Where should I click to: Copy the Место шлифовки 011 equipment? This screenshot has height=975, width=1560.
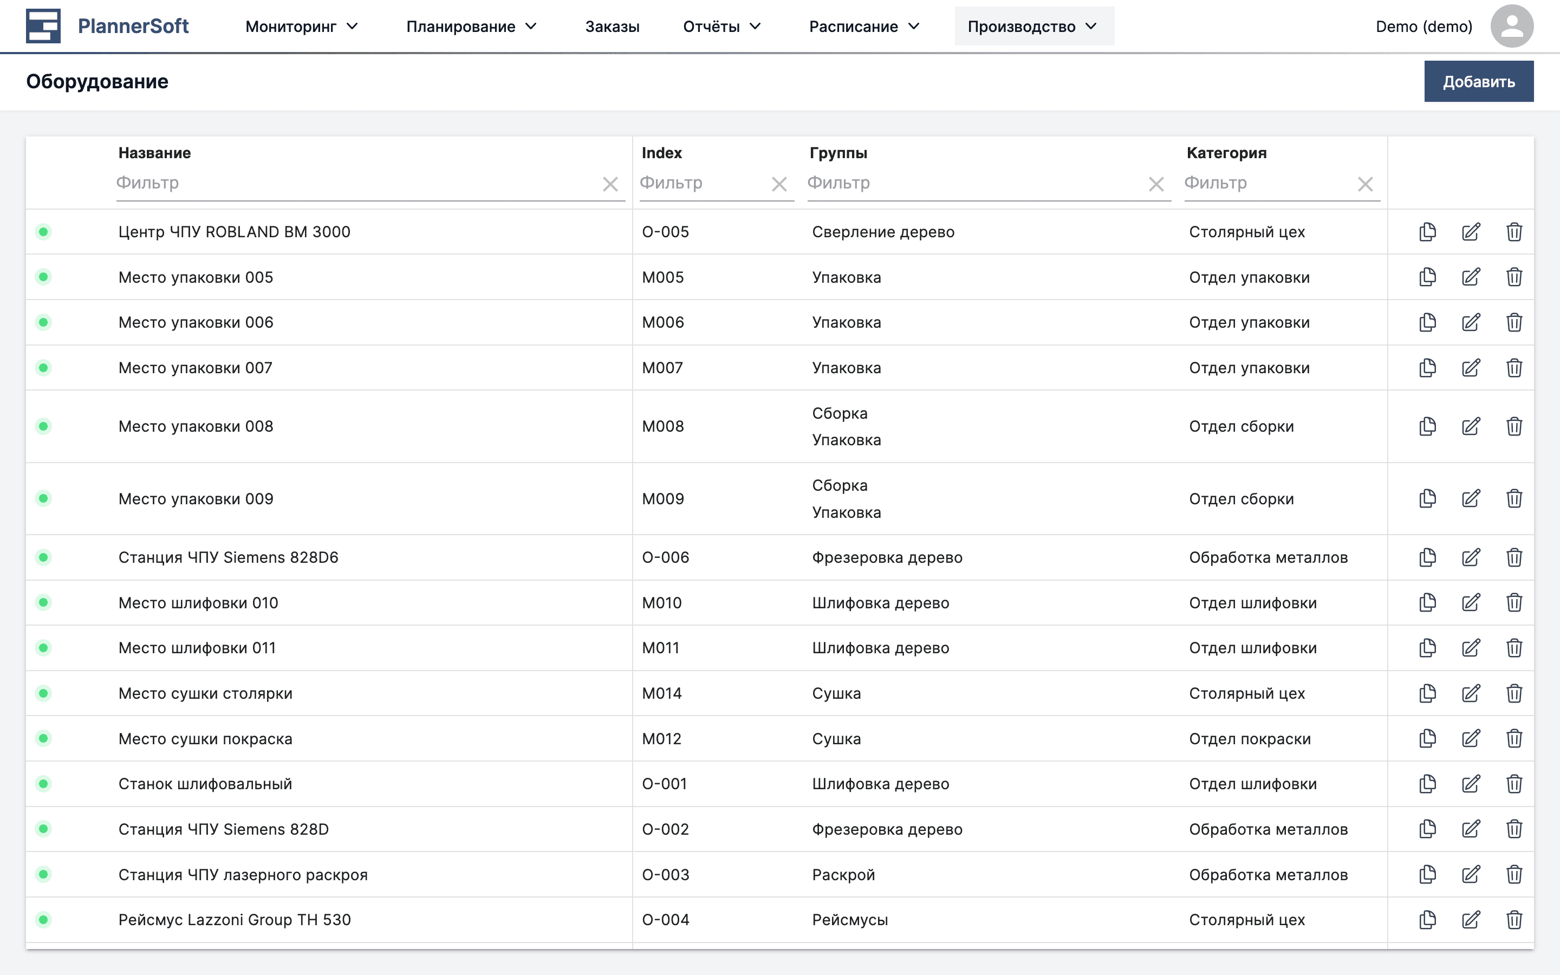1428,647
